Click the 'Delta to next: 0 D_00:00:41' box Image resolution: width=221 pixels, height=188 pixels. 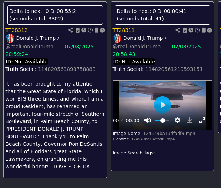pos(162,15)
